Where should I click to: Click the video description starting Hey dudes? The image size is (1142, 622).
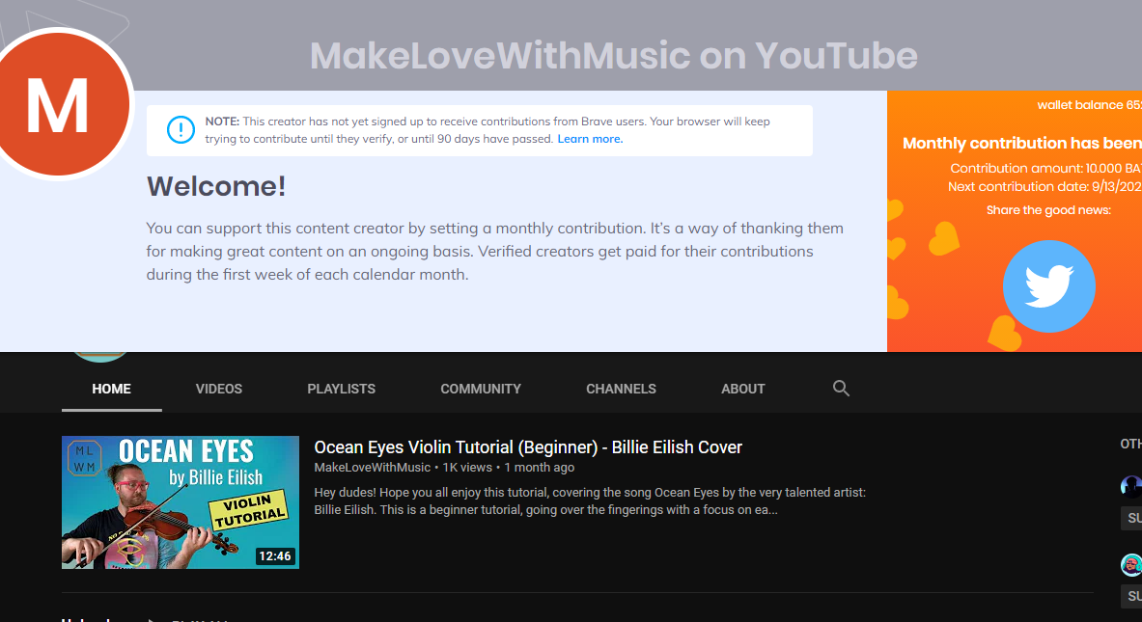point(590,501)
